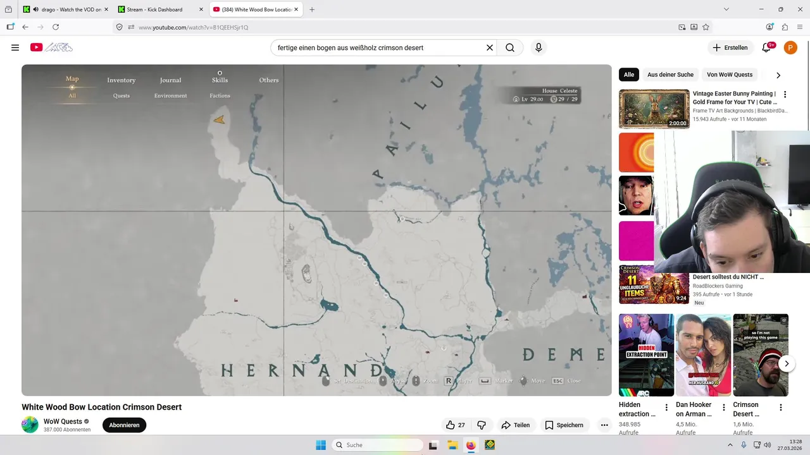Image resolution: width=810 pixels, height=455 pixels.
Task: Click the taskbar Suche search box
Action: point(377,445)
